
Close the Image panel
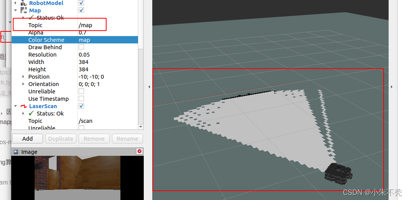point(139,151)
